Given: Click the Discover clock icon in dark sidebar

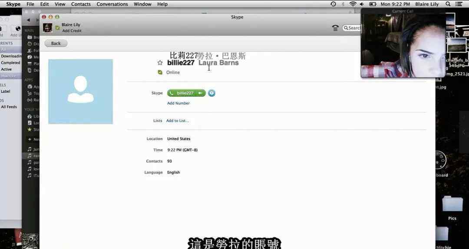Looking at the screenshot, I should tap(30, 44).
